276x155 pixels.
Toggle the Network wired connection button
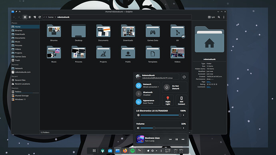(138, 85)
